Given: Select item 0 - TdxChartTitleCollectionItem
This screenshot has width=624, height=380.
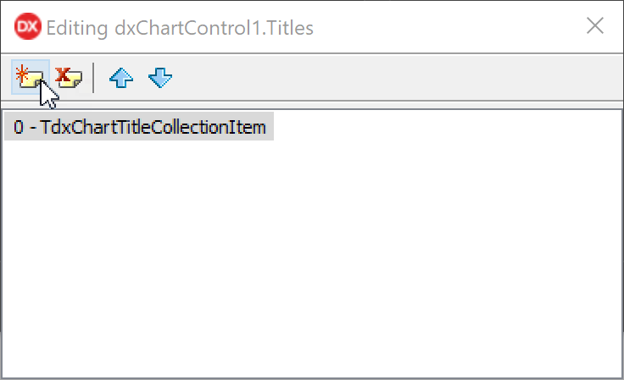Looking at the screenshot, I should (139, 129).
